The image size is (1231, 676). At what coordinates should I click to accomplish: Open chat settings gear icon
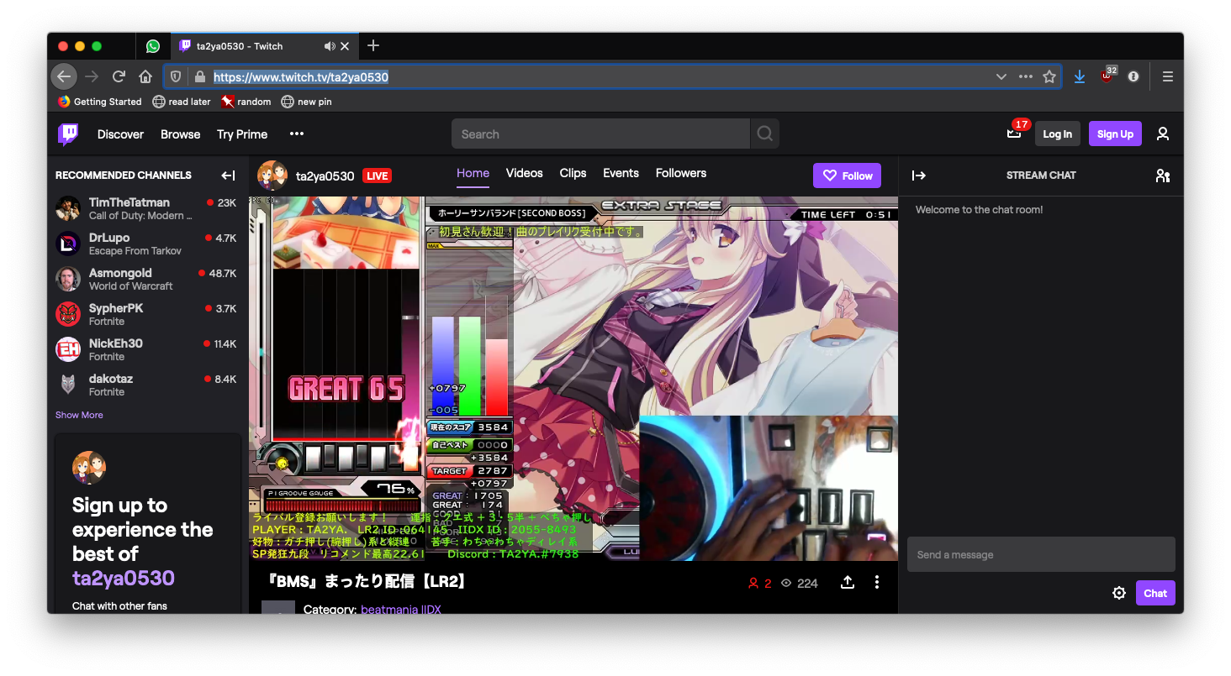[1119, 593]
